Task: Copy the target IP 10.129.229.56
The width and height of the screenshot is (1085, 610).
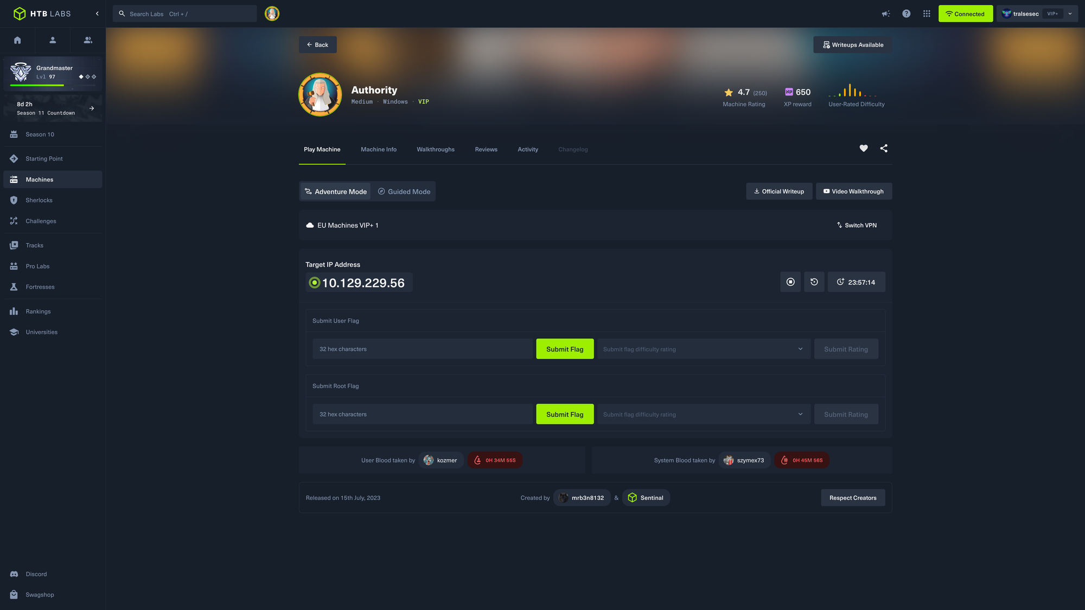Action: (359, 282)
